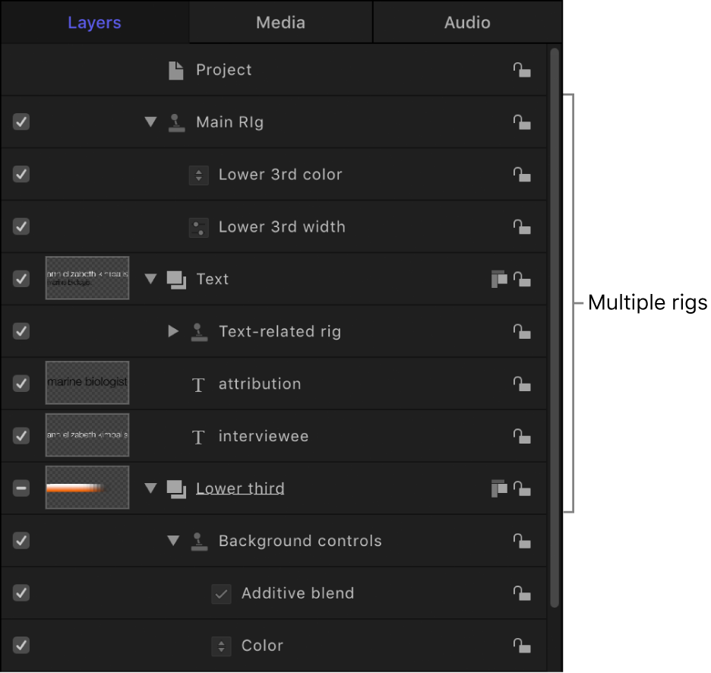Click the Main RIg rig icon
The image size is (711, 673).
pyautogui.click(x=176, y=122)
